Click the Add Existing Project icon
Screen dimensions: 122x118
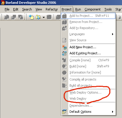[64, 53]
